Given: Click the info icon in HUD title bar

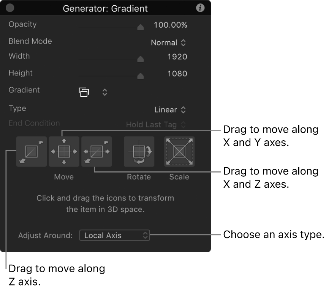Looking at the screenshot, I should 200,8.
